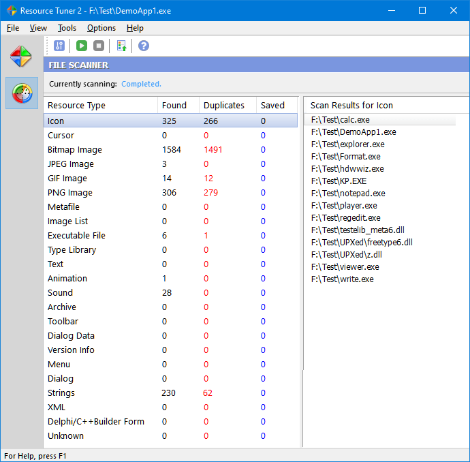This screenshot has height=462, width=470.
Task: Click Strings found count 230
Action: coord(168,393)
